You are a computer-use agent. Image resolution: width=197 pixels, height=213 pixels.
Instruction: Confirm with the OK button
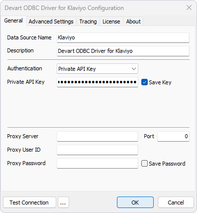135,203
